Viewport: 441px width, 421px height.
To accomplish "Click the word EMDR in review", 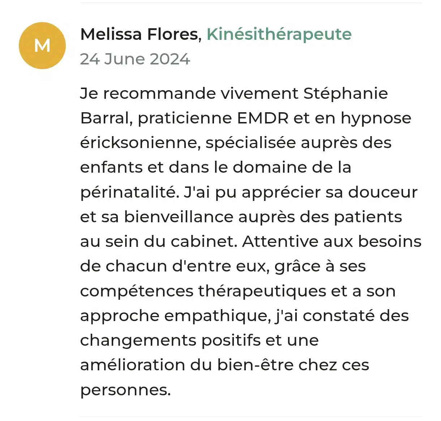I will pos(263,118).
